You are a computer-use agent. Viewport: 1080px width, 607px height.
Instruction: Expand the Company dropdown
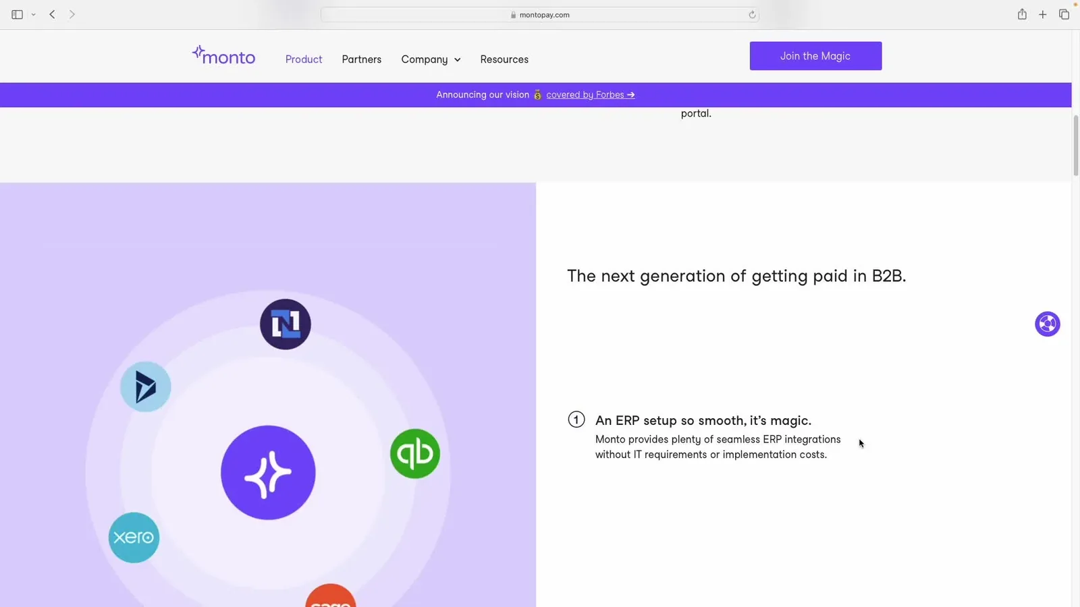[x=431, y=59]
